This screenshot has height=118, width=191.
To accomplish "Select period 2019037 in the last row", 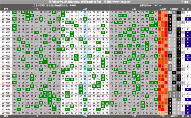I will pos(6,113).
